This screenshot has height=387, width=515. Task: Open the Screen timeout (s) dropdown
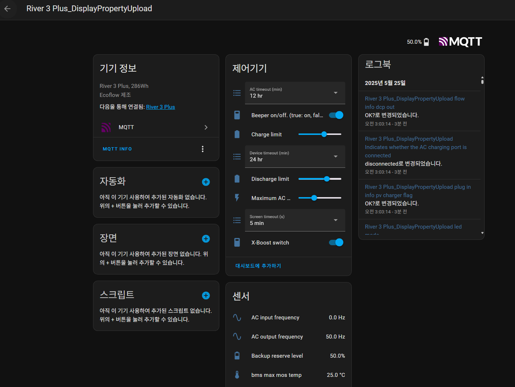pos(295,220)
